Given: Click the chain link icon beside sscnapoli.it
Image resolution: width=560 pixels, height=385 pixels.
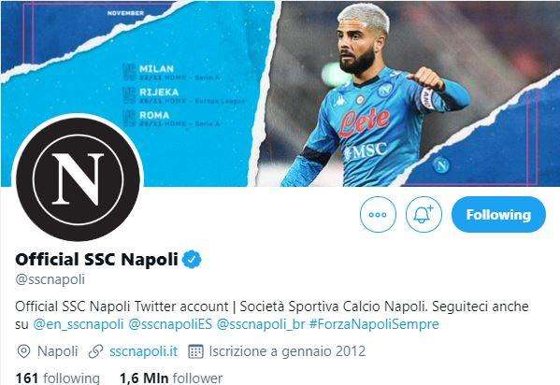Looking at the screenshot, I should pos(95,351).
